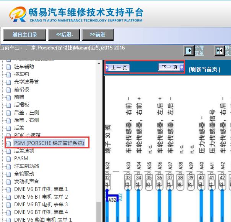Click the page icon beside 发动机声音
Viewport: 231px width, 222px height.
9,182
